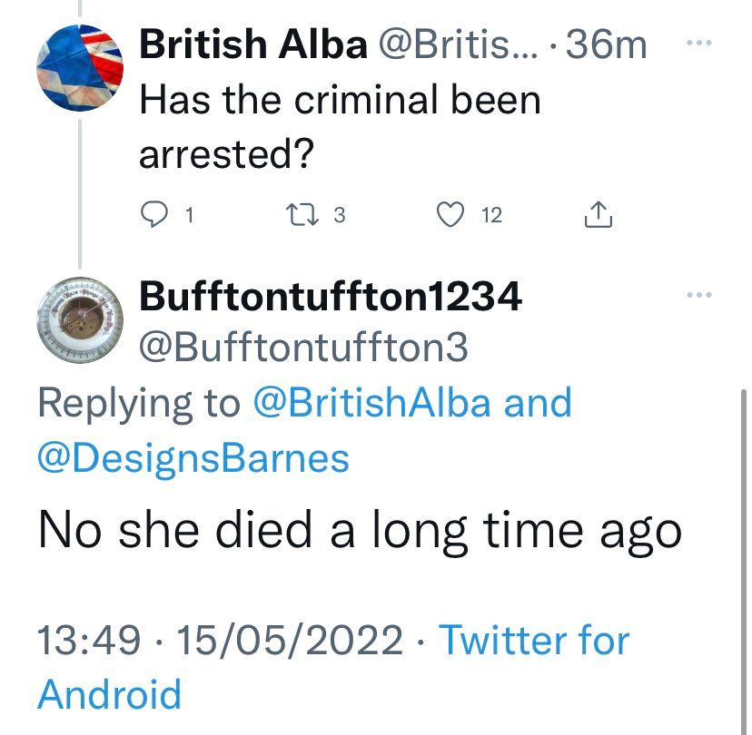
Task: Click the 36m timestamp on the tweet
Action: click(x=605, y=44)
